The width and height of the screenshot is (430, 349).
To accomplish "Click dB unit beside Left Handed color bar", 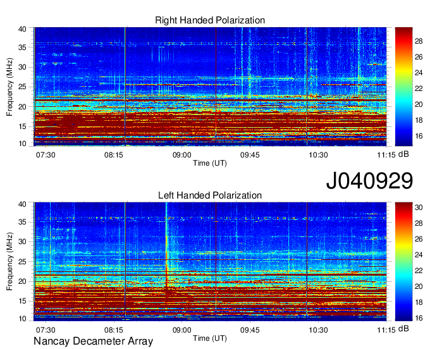I will (403, 329).
